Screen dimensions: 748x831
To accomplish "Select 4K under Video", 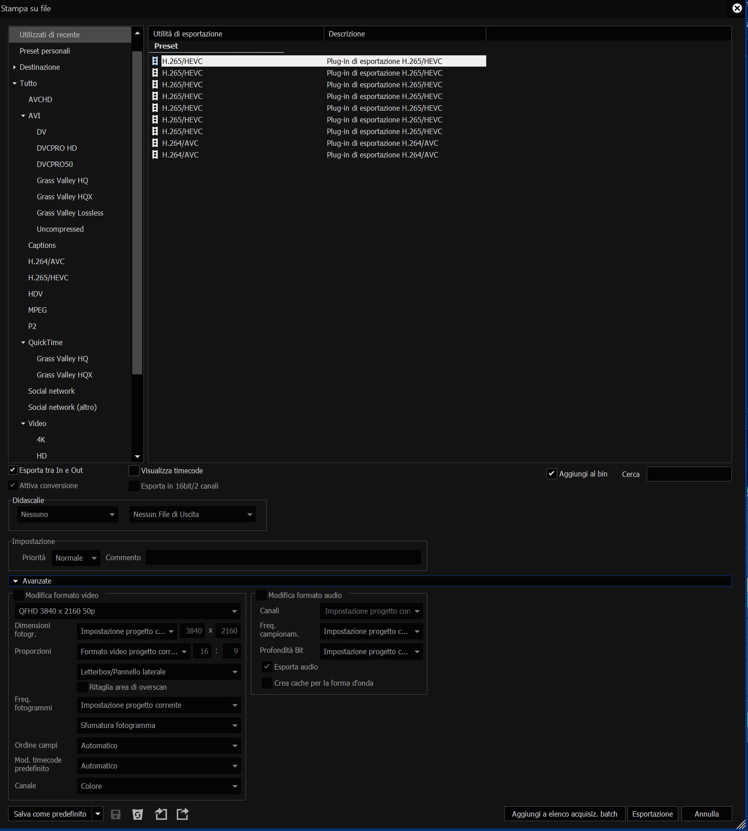I will pos(41,440).
